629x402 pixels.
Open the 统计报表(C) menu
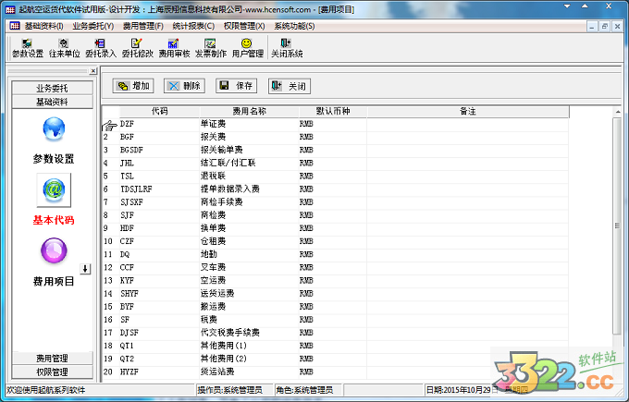pyautogui.click(x=193, y=26)
